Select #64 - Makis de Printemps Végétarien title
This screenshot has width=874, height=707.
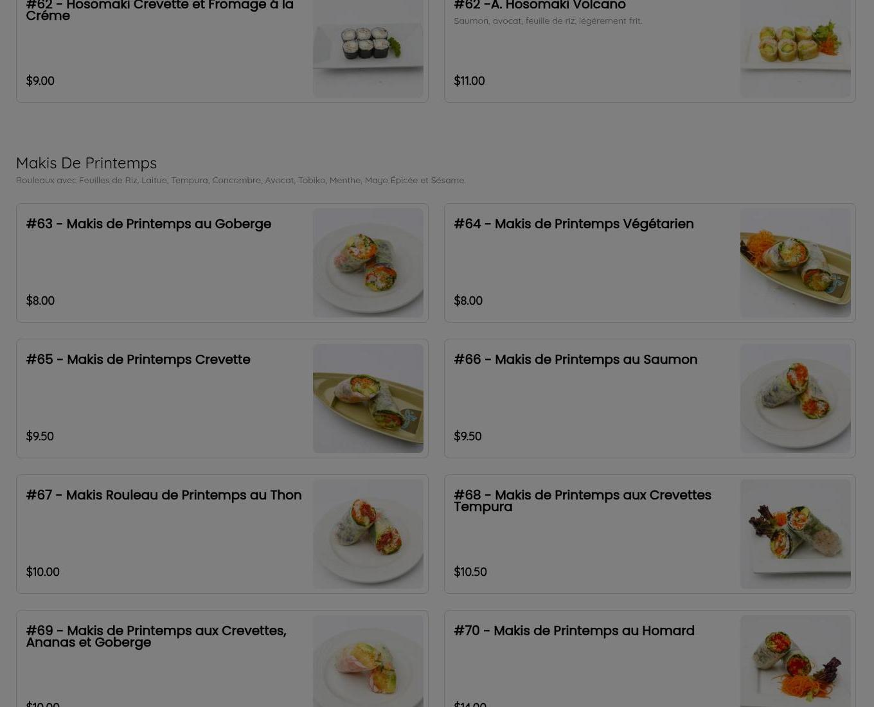pos(573,224)
